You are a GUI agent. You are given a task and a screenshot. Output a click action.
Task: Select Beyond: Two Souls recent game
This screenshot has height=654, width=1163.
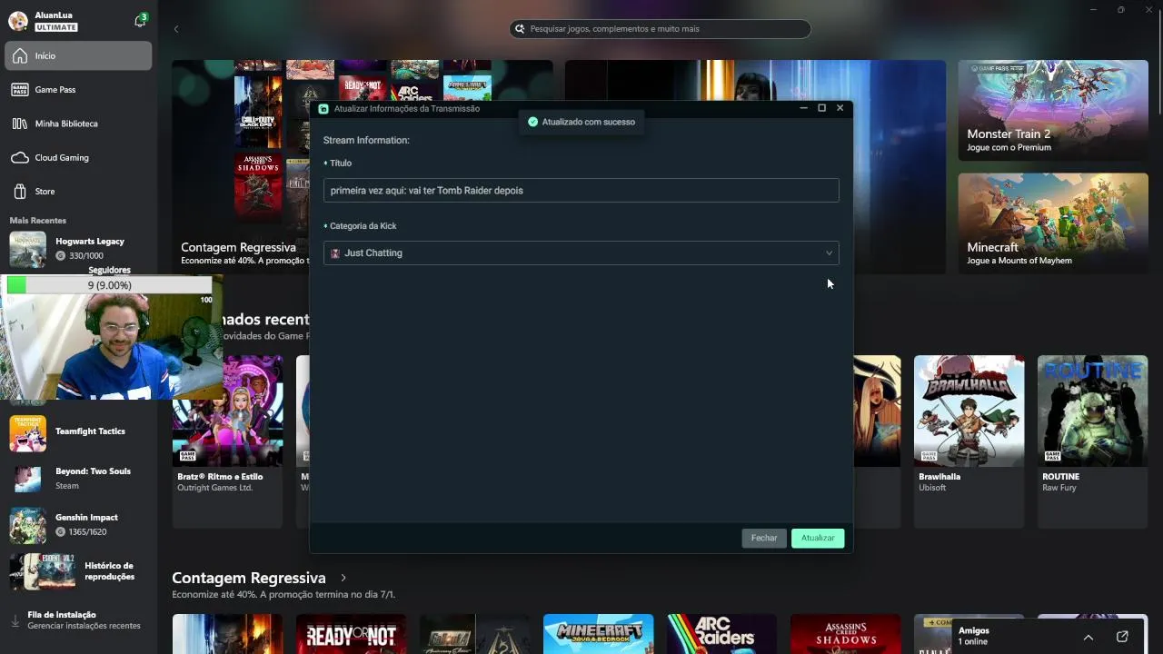pos(79,479)
